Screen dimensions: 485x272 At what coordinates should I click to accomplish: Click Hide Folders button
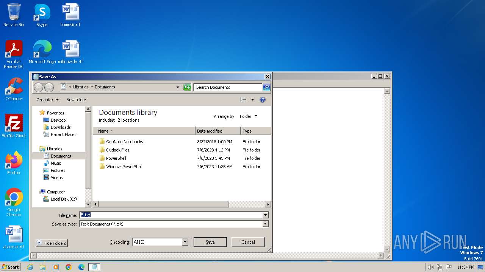(x=52, y=243)
